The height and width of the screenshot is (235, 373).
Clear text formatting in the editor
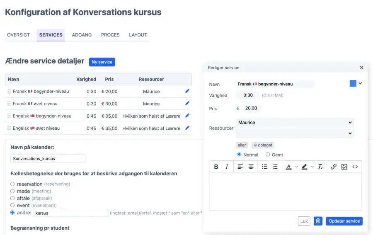320,167
